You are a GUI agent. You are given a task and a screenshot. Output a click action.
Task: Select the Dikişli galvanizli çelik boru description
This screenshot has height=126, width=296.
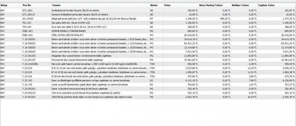tap(94, 19)
